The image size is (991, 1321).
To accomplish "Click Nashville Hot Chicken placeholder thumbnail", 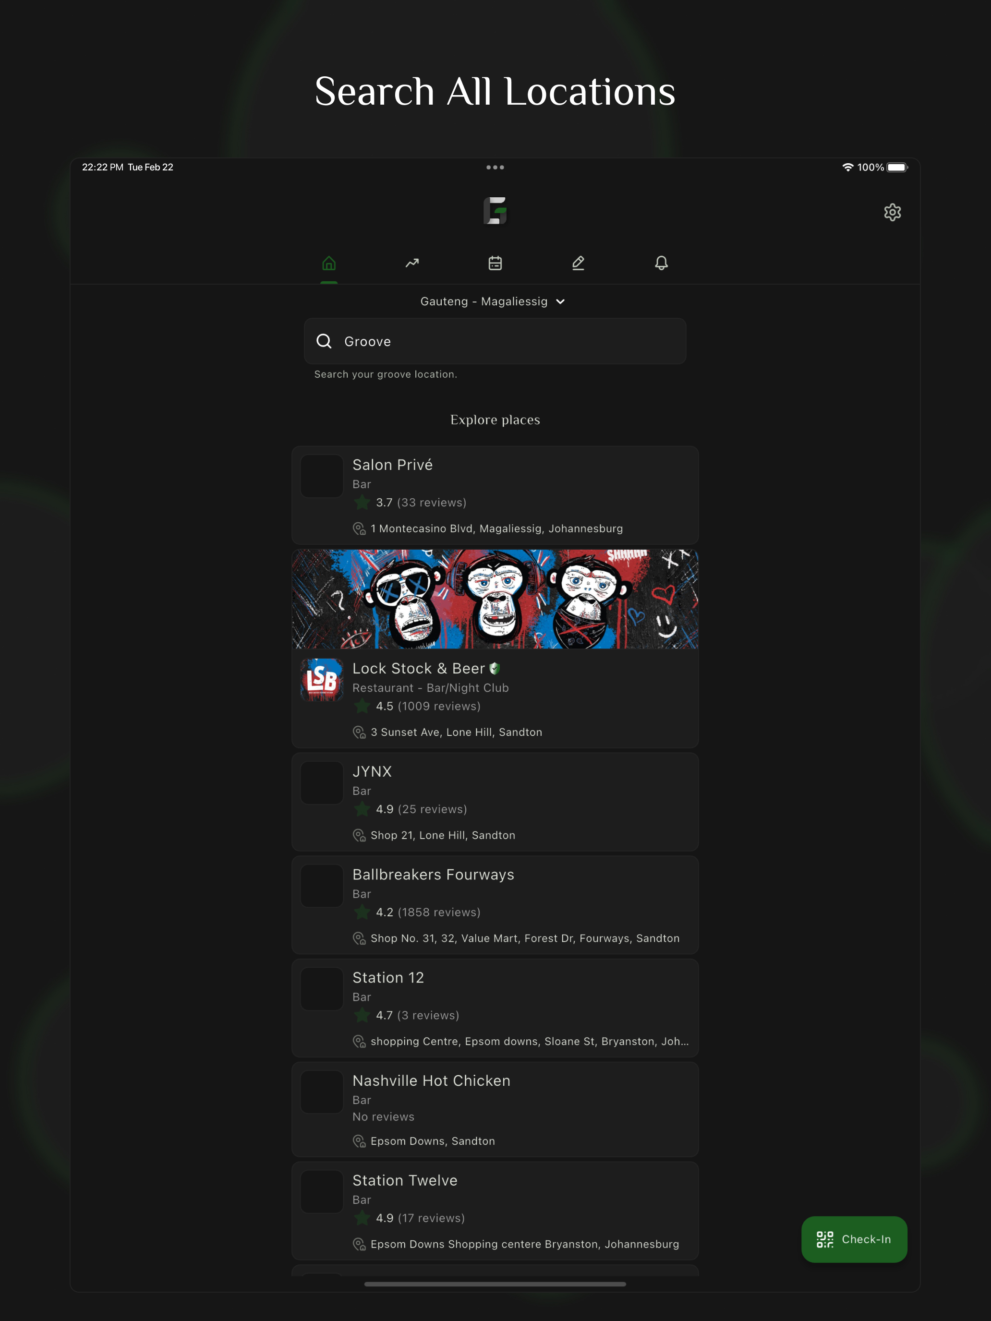I will [322, 1093].
